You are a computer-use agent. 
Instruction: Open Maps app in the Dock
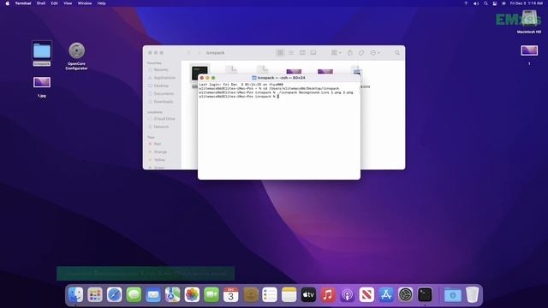point(173,294)
